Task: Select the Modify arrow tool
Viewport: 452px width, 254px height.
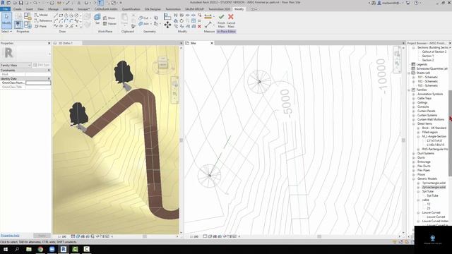Action: [x=6, y=20]
